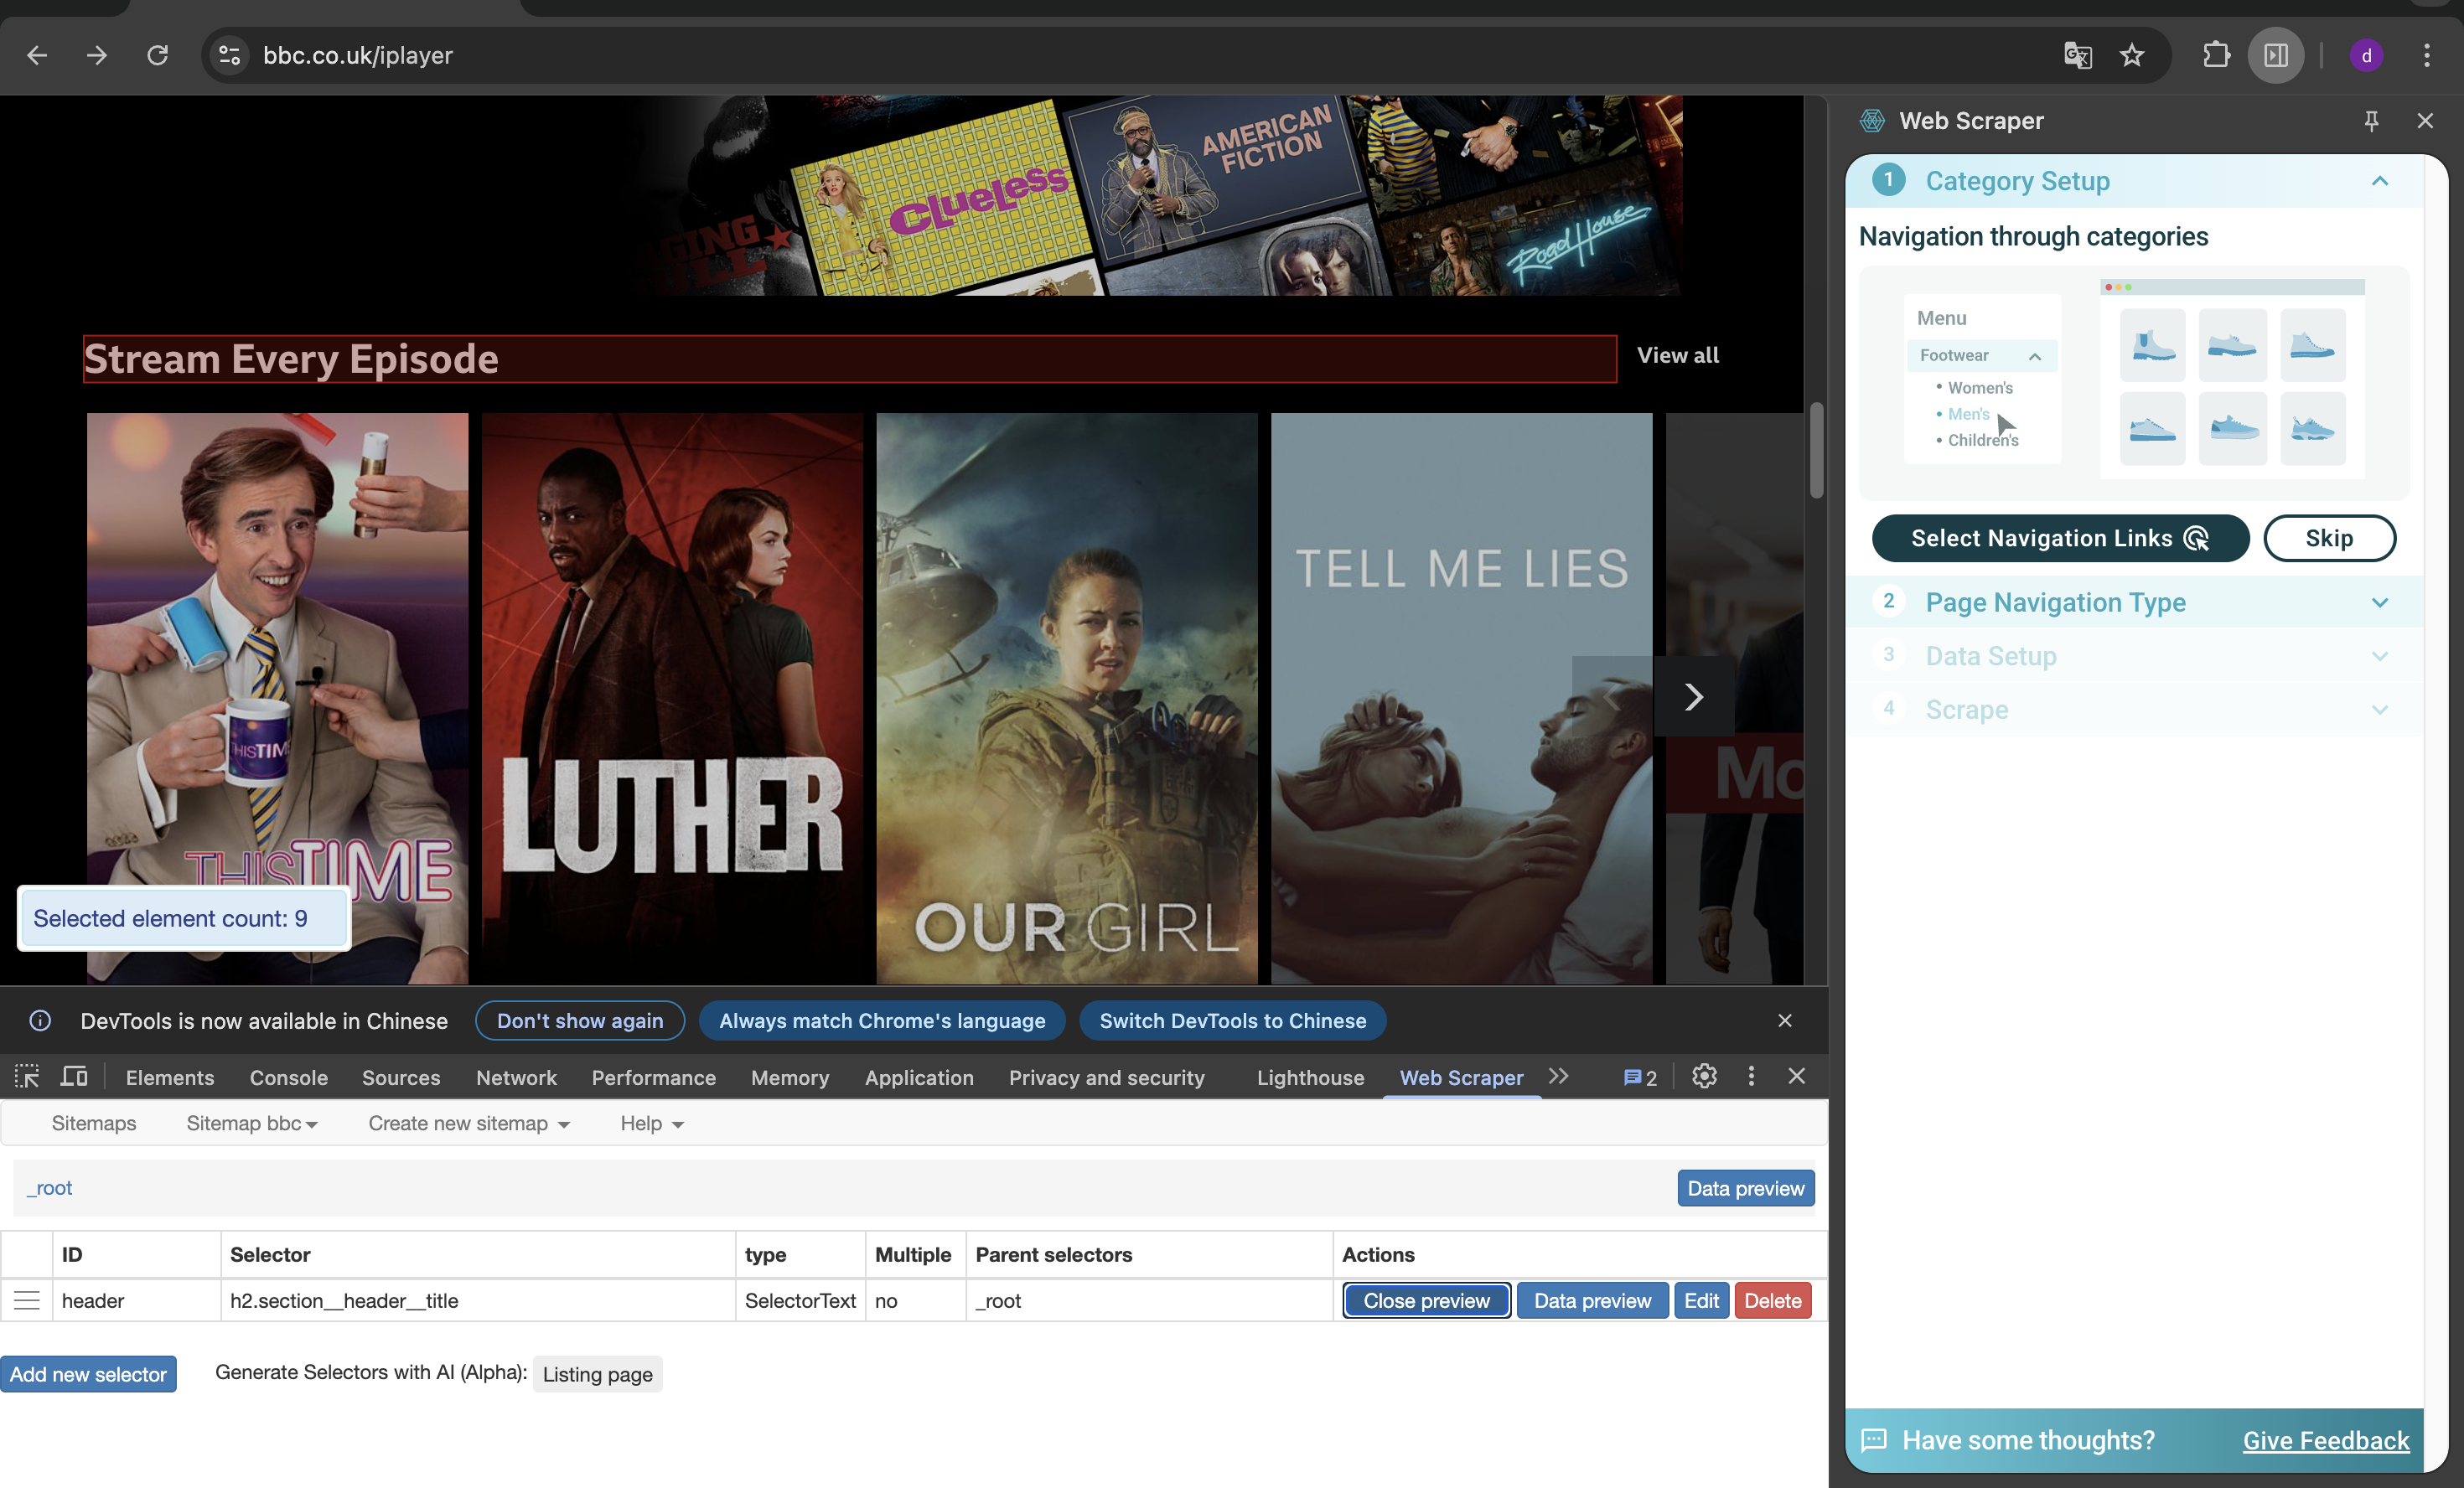2464x1488 pixels.
Task: Click the Luther show thumbnail
Action: (x=672, y=698)
